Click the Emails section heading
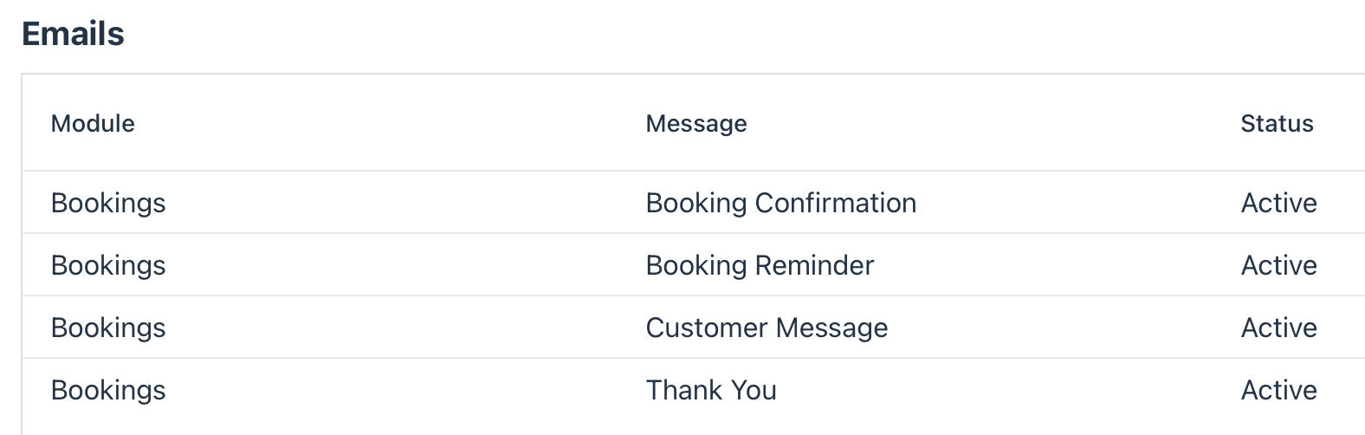 click(73, 34)
